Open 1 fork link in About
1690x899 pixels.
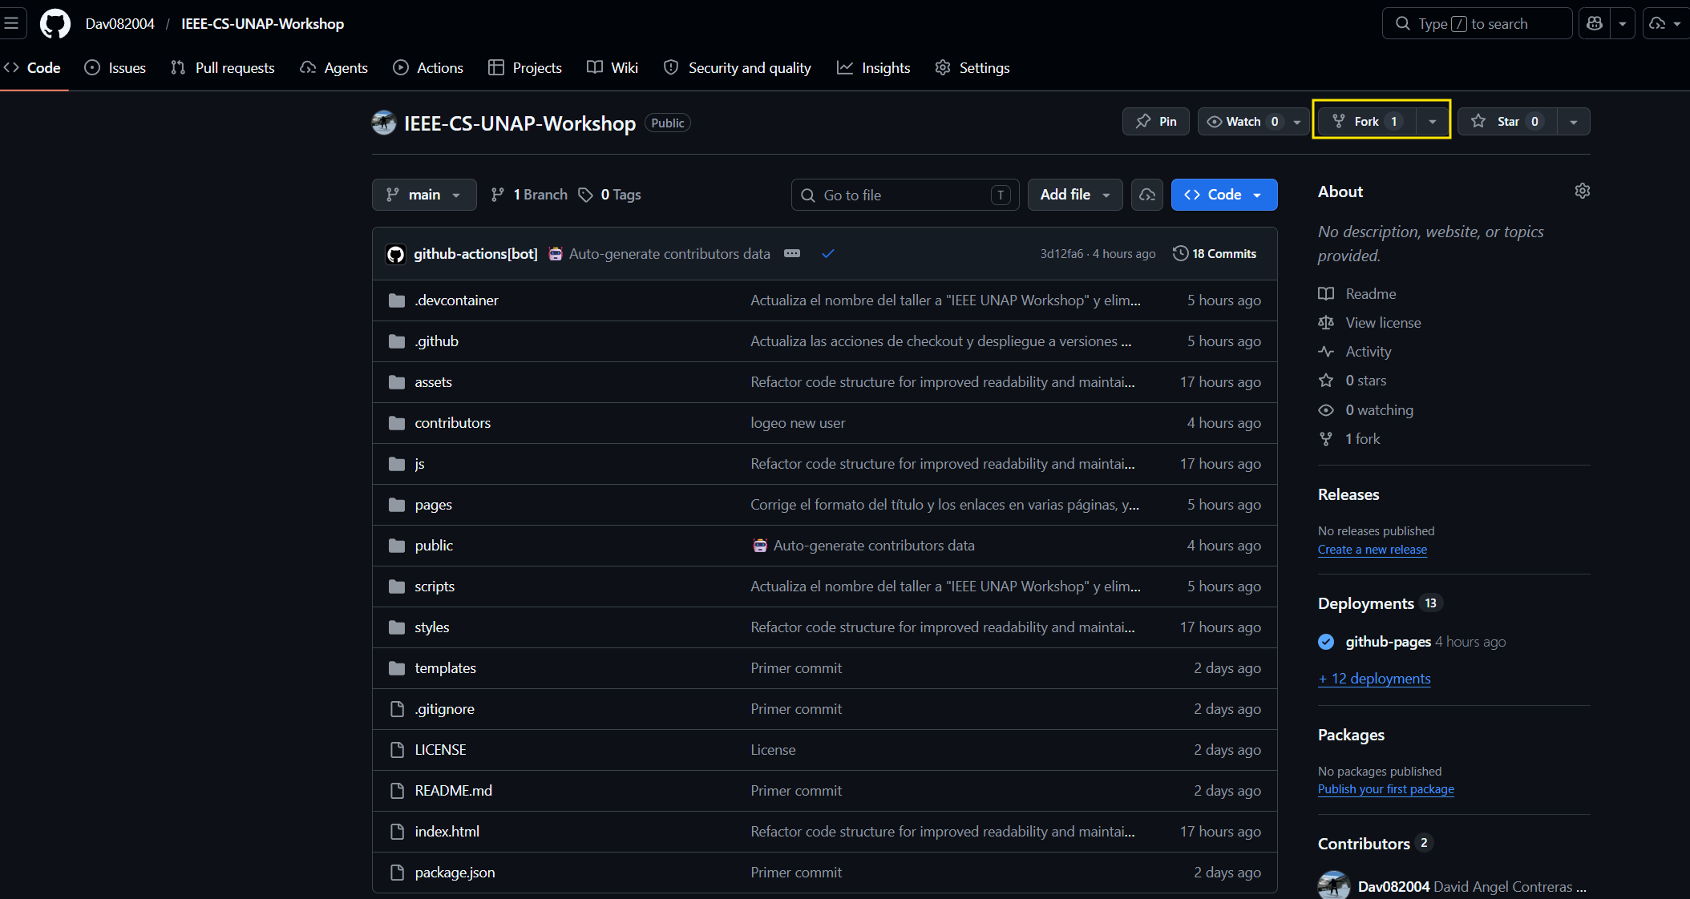(1363, 439)
